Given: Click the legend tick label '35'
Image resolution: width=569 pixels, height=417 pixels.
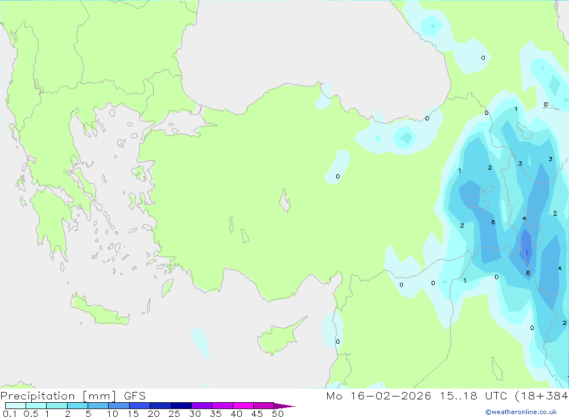Looking at the screenshot, I should pyautogui.click(x=216, y=414).
